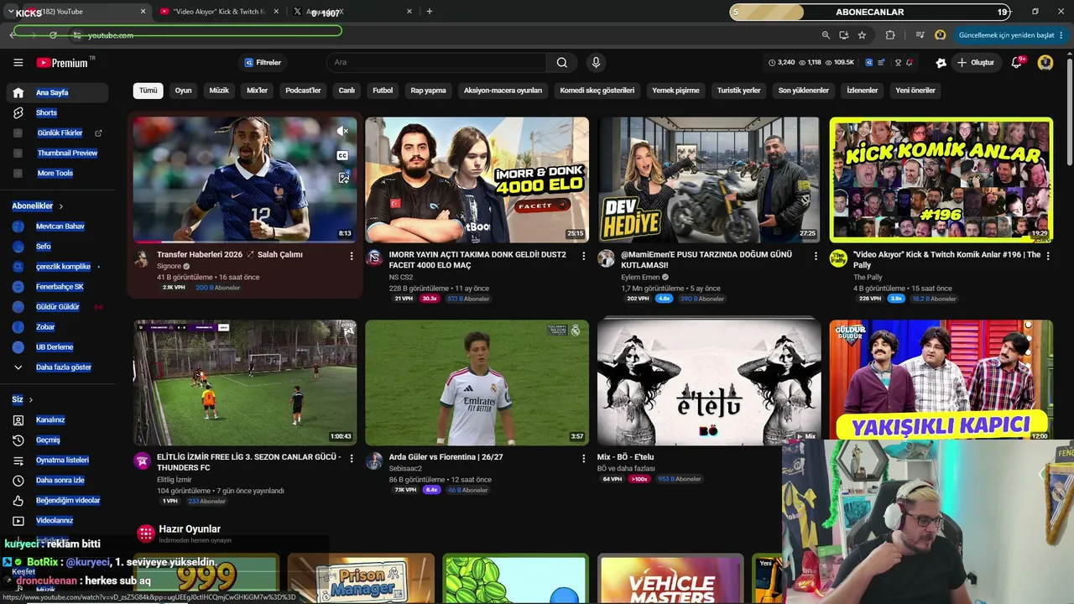Expand Daha fazla göster in subscriptions
1074x604 pixels.
(58, 367)
